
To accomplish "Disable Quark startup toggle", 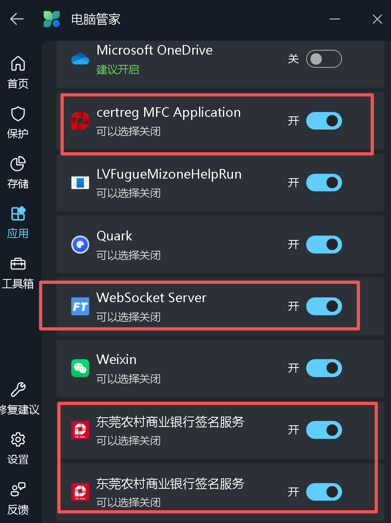I will pyautogui.click(x=324, y=244).
